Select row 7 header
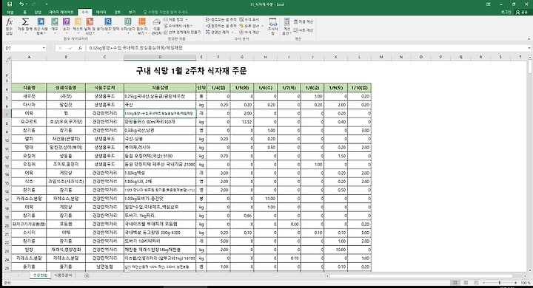 7,114
